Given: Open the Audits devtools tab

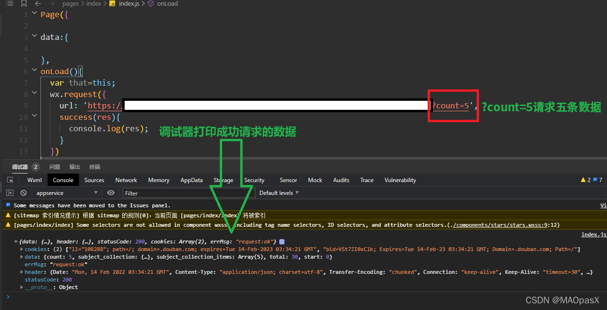Looking at the screenshot, I should point(341,180).
